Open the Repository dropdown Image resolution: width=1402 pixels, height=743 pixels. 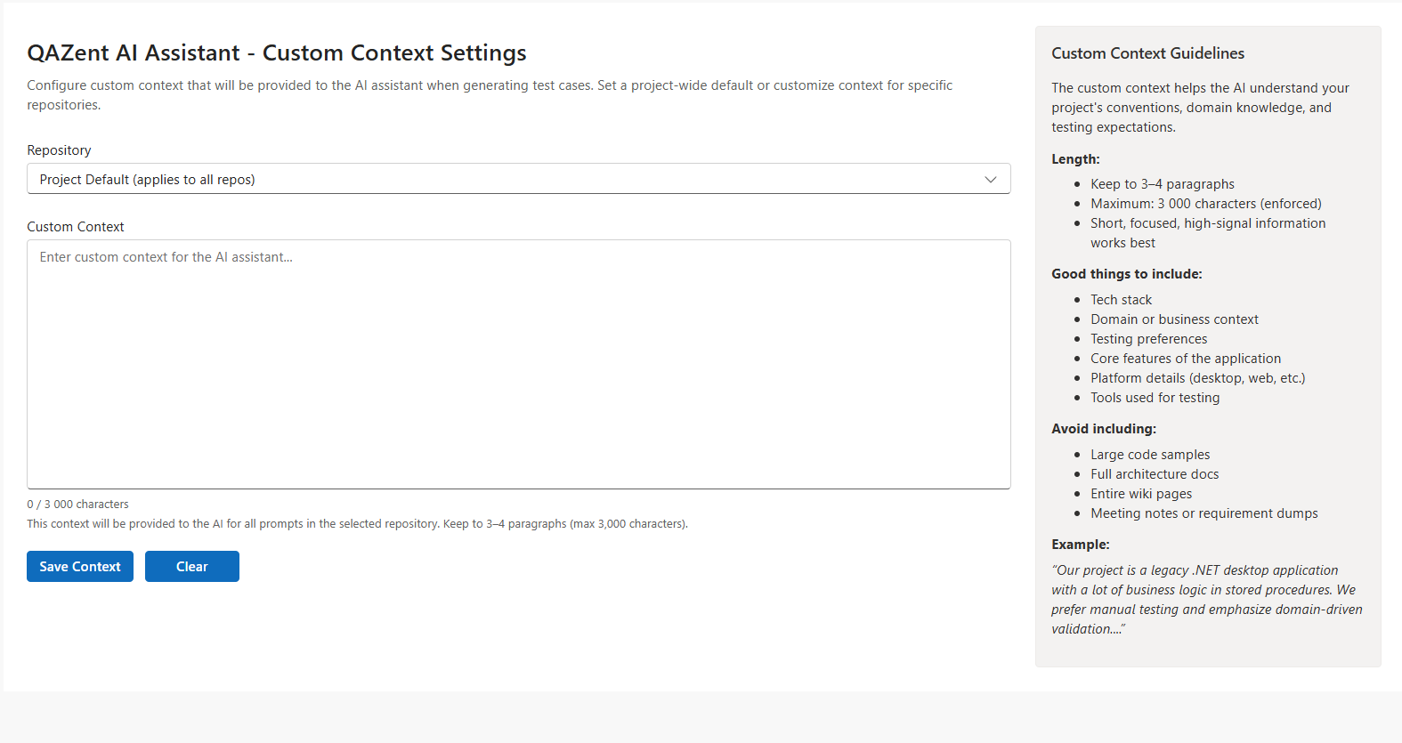point(518,179)
